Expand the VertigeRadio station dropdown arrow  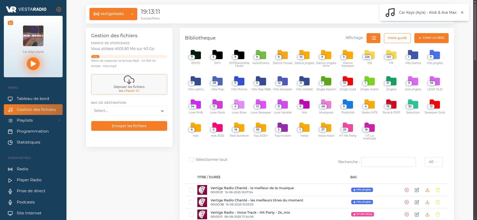(132, 14)
